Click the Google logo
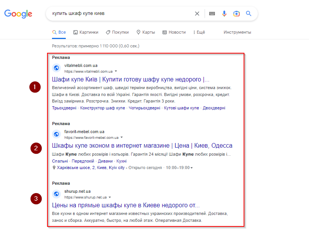This screenshot has height=231, width=309. click(18, 14)
